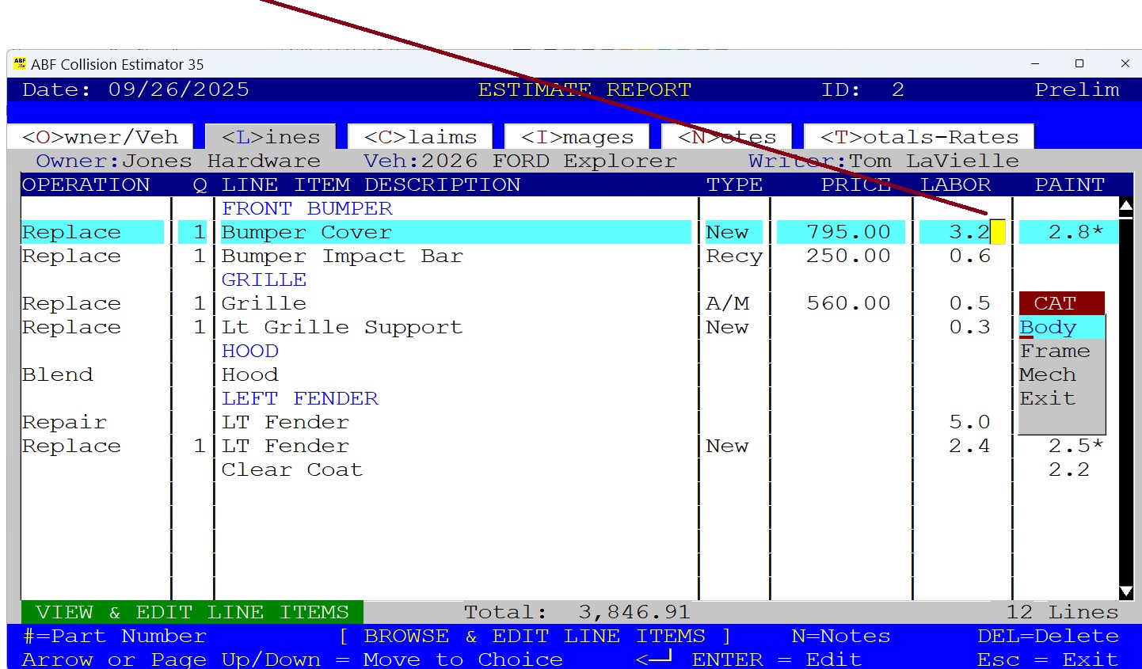Select Frame category from the CAT menu
This screenshot has width=1142, height=669.
[x=1055, y=351]
